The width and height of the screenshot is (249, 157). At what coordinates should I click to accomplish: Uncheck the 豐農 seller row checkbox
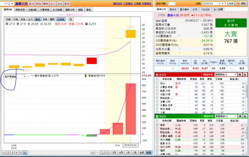157,125
